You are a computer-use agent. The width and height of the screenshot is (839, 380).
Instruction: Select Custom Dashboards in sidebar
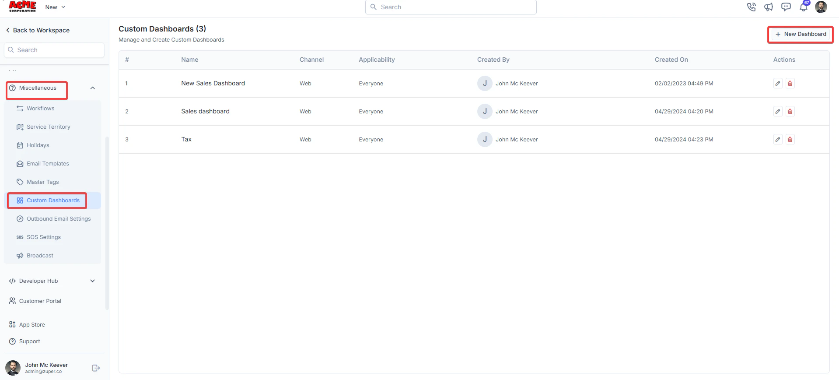53,200
